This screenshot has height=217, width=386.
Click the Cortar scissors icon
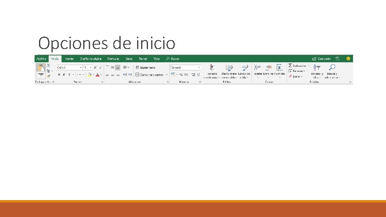(49, 66)
